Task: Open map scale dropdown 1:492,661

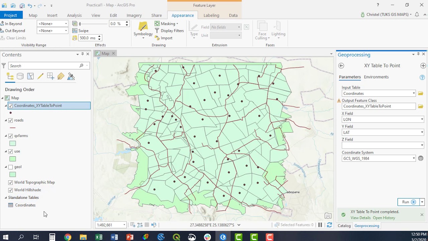Action: 124,225
